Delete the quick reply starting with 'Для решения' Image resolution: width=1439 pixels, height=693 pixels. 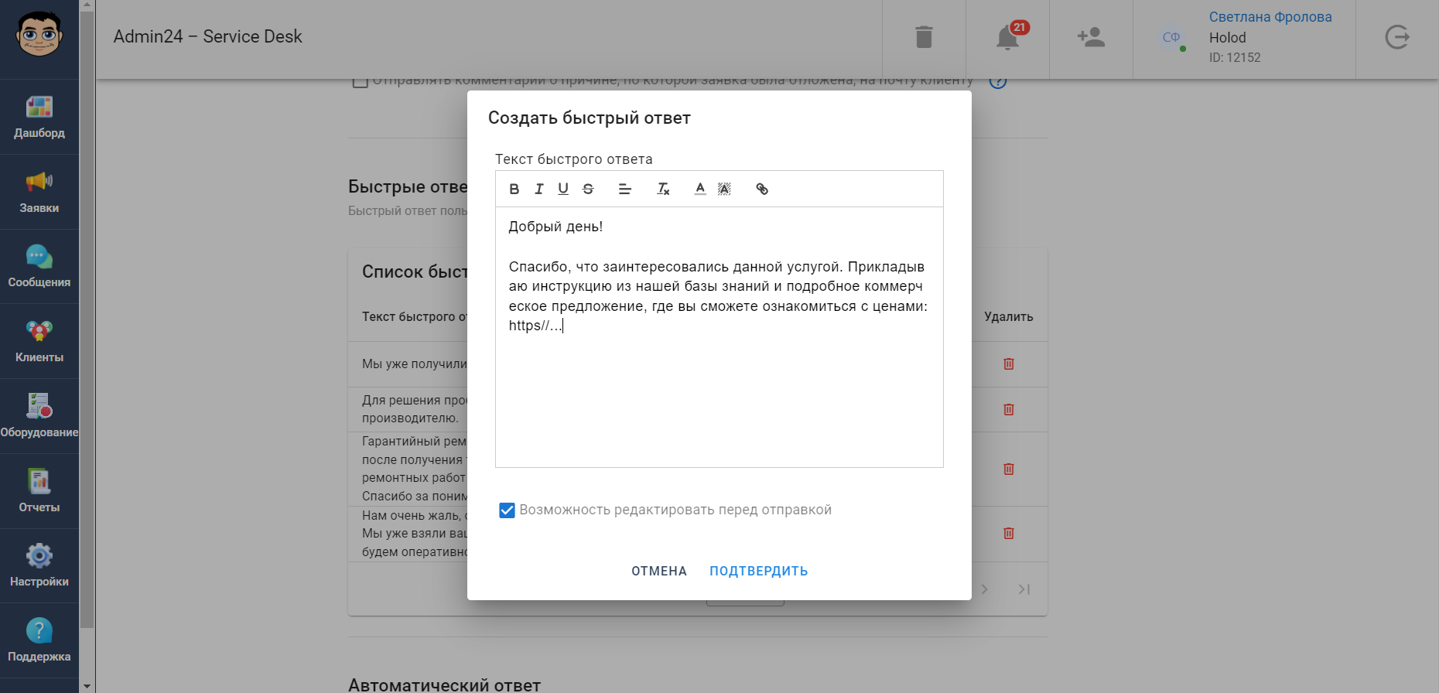1009,409
